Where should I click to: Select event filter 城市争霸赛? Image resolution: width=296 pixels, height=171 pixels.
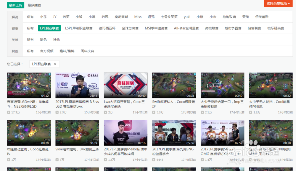(x=233, y=28)
